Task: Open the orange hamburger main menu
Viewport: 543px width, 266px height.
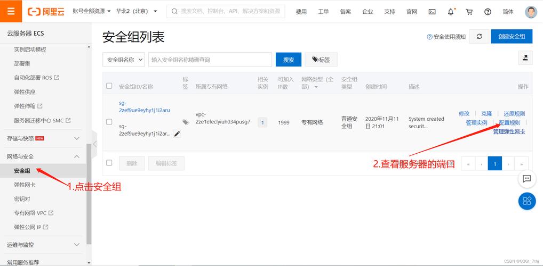Action: [x=11, y=11]
